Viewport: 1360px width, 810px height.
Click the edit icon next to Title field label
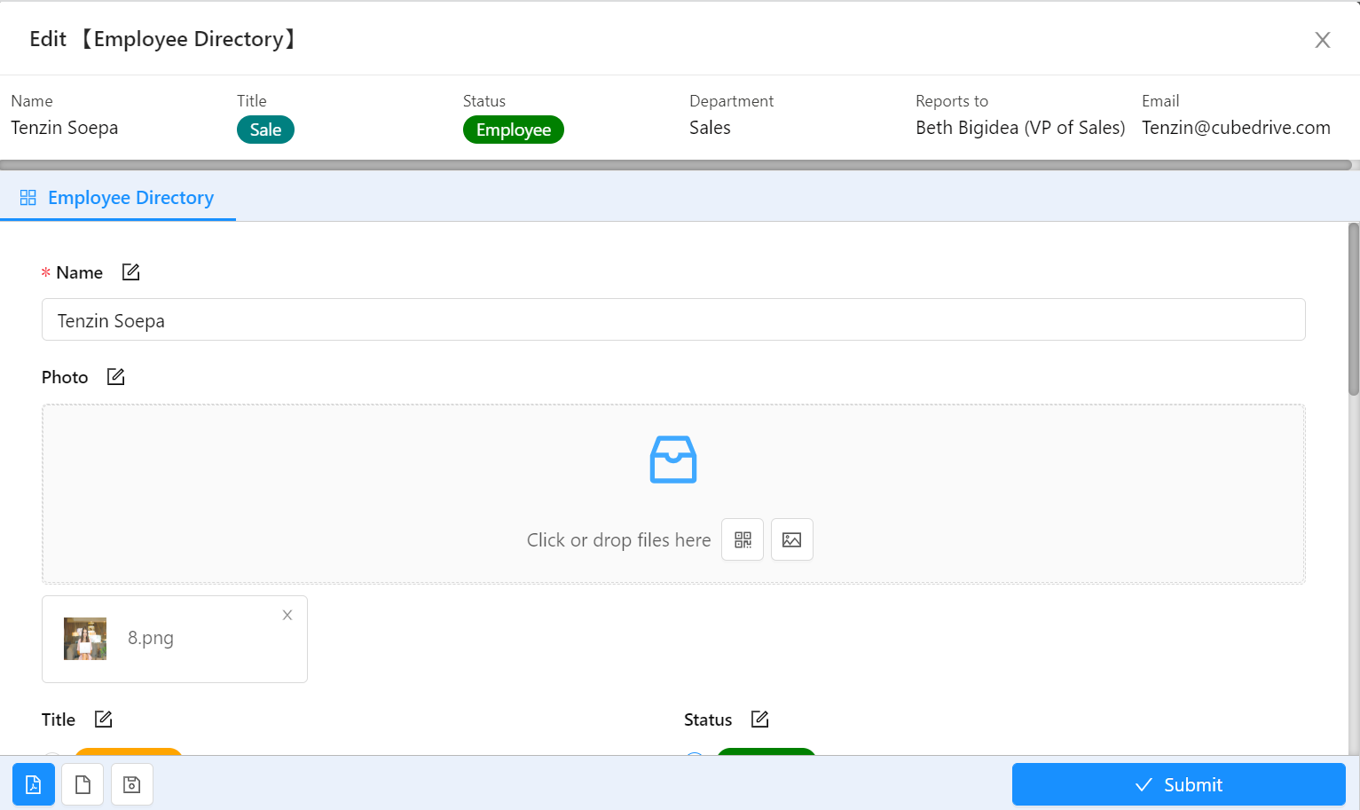[x=104, y=720]
